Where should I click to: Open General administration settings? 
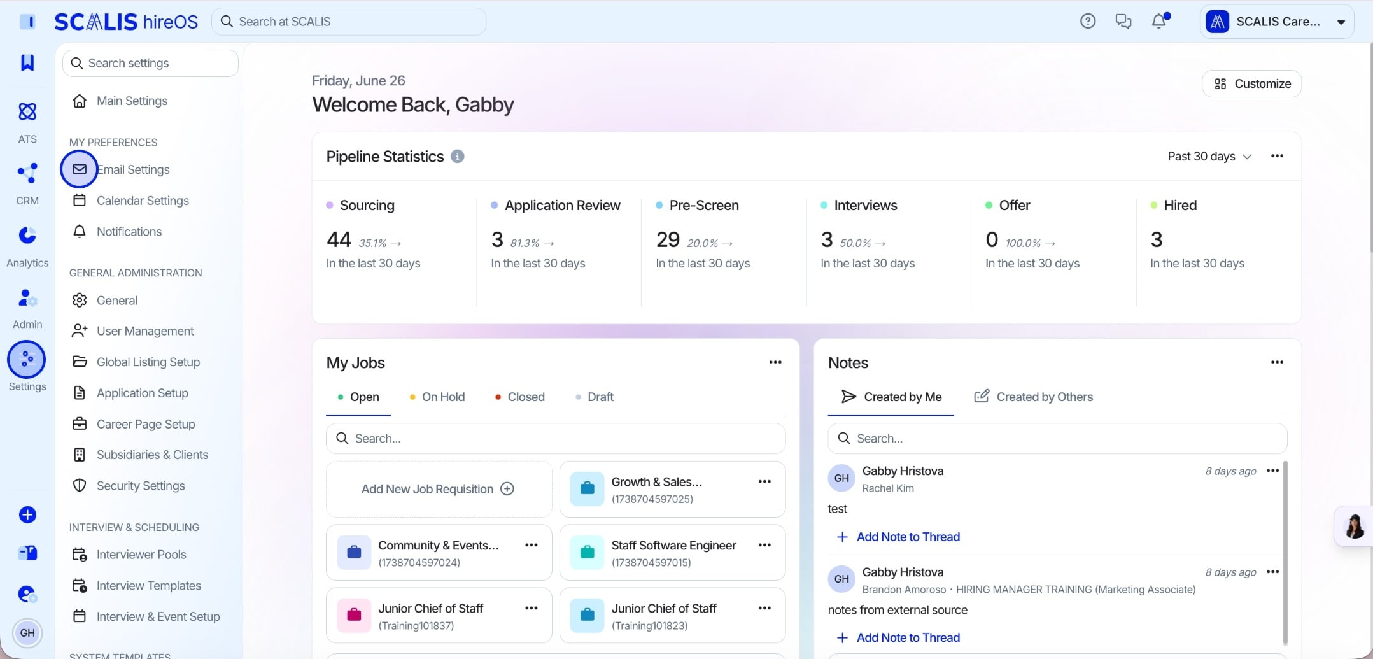[x=106, y=300]
